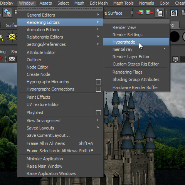This screenshot has width=185, height=185.
Task: Open Hypergraph: Connections
Action: click(50, 89)
